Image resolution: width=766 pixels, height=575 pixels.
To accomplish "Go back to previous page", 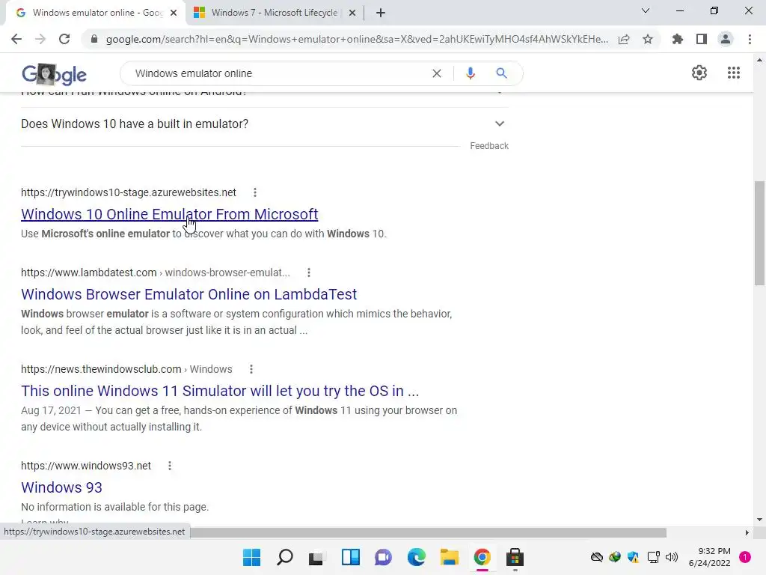I will pos(16,39).
